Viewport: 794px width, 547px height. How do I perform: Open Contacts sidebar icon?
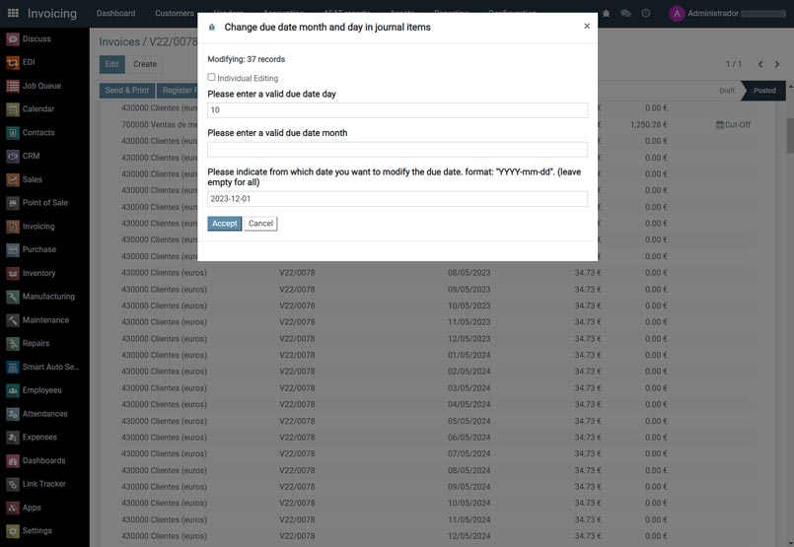tap(13, 133)
